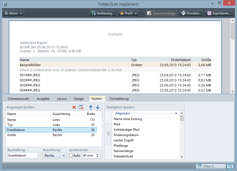The image size is (237, 171).
Task: Click the Drucken print button
Action: [191, 13]
